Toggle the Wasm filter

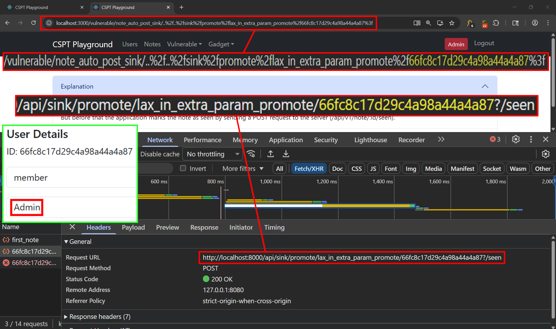pyautogui.click(x=518, y=169)
